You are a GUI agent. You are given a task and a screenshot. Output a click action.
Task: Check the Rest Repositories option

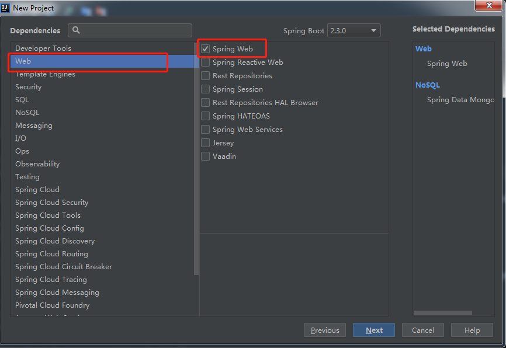(206, 76)
